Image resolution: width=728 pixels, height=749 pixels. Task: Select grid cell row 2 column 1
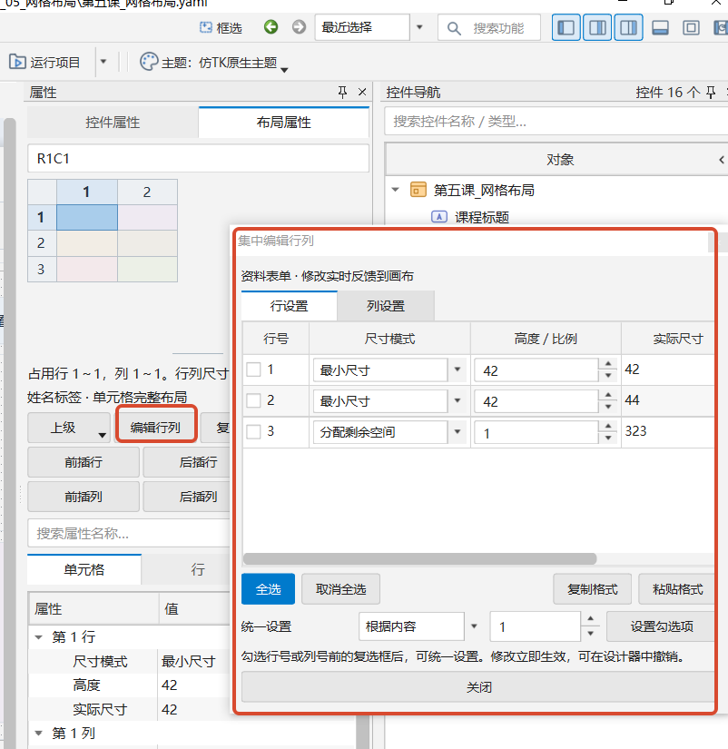87,243
